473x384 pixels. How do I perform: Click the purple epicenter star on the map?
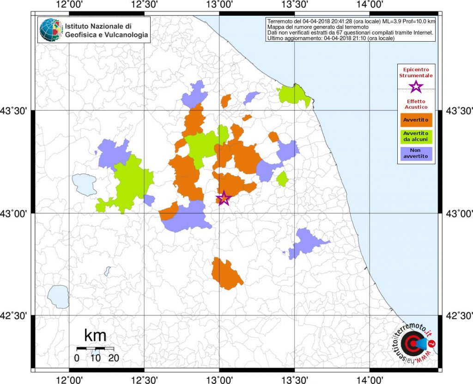click(x=224, y=198)
